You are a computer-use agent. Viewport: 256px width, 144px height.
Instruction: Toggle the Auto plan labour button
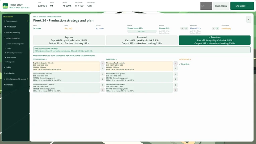(142, 31)
